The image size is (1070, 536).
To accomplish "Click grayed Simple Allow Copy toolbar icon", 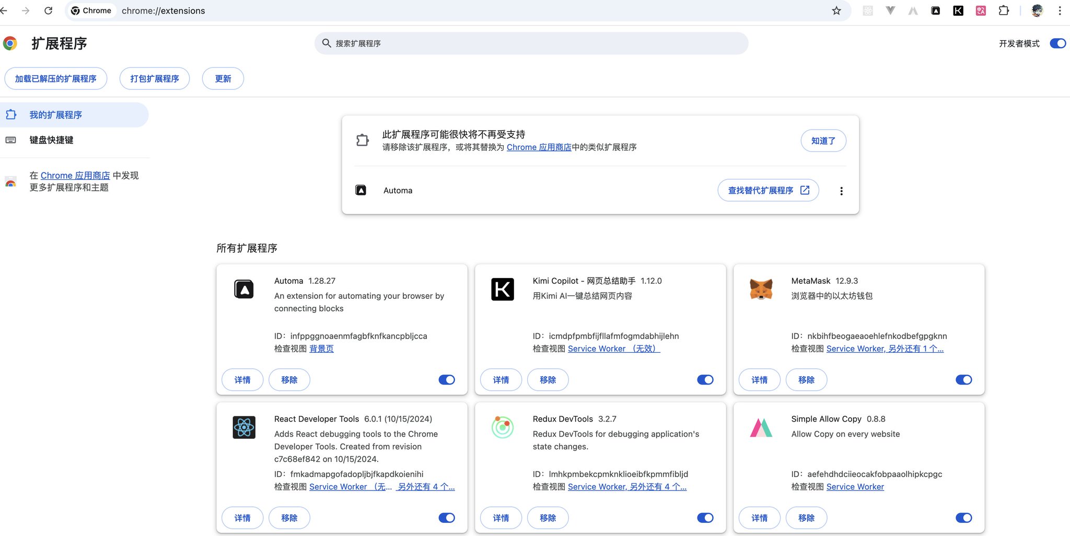I will pyautogui.click(x=913, y=10).
